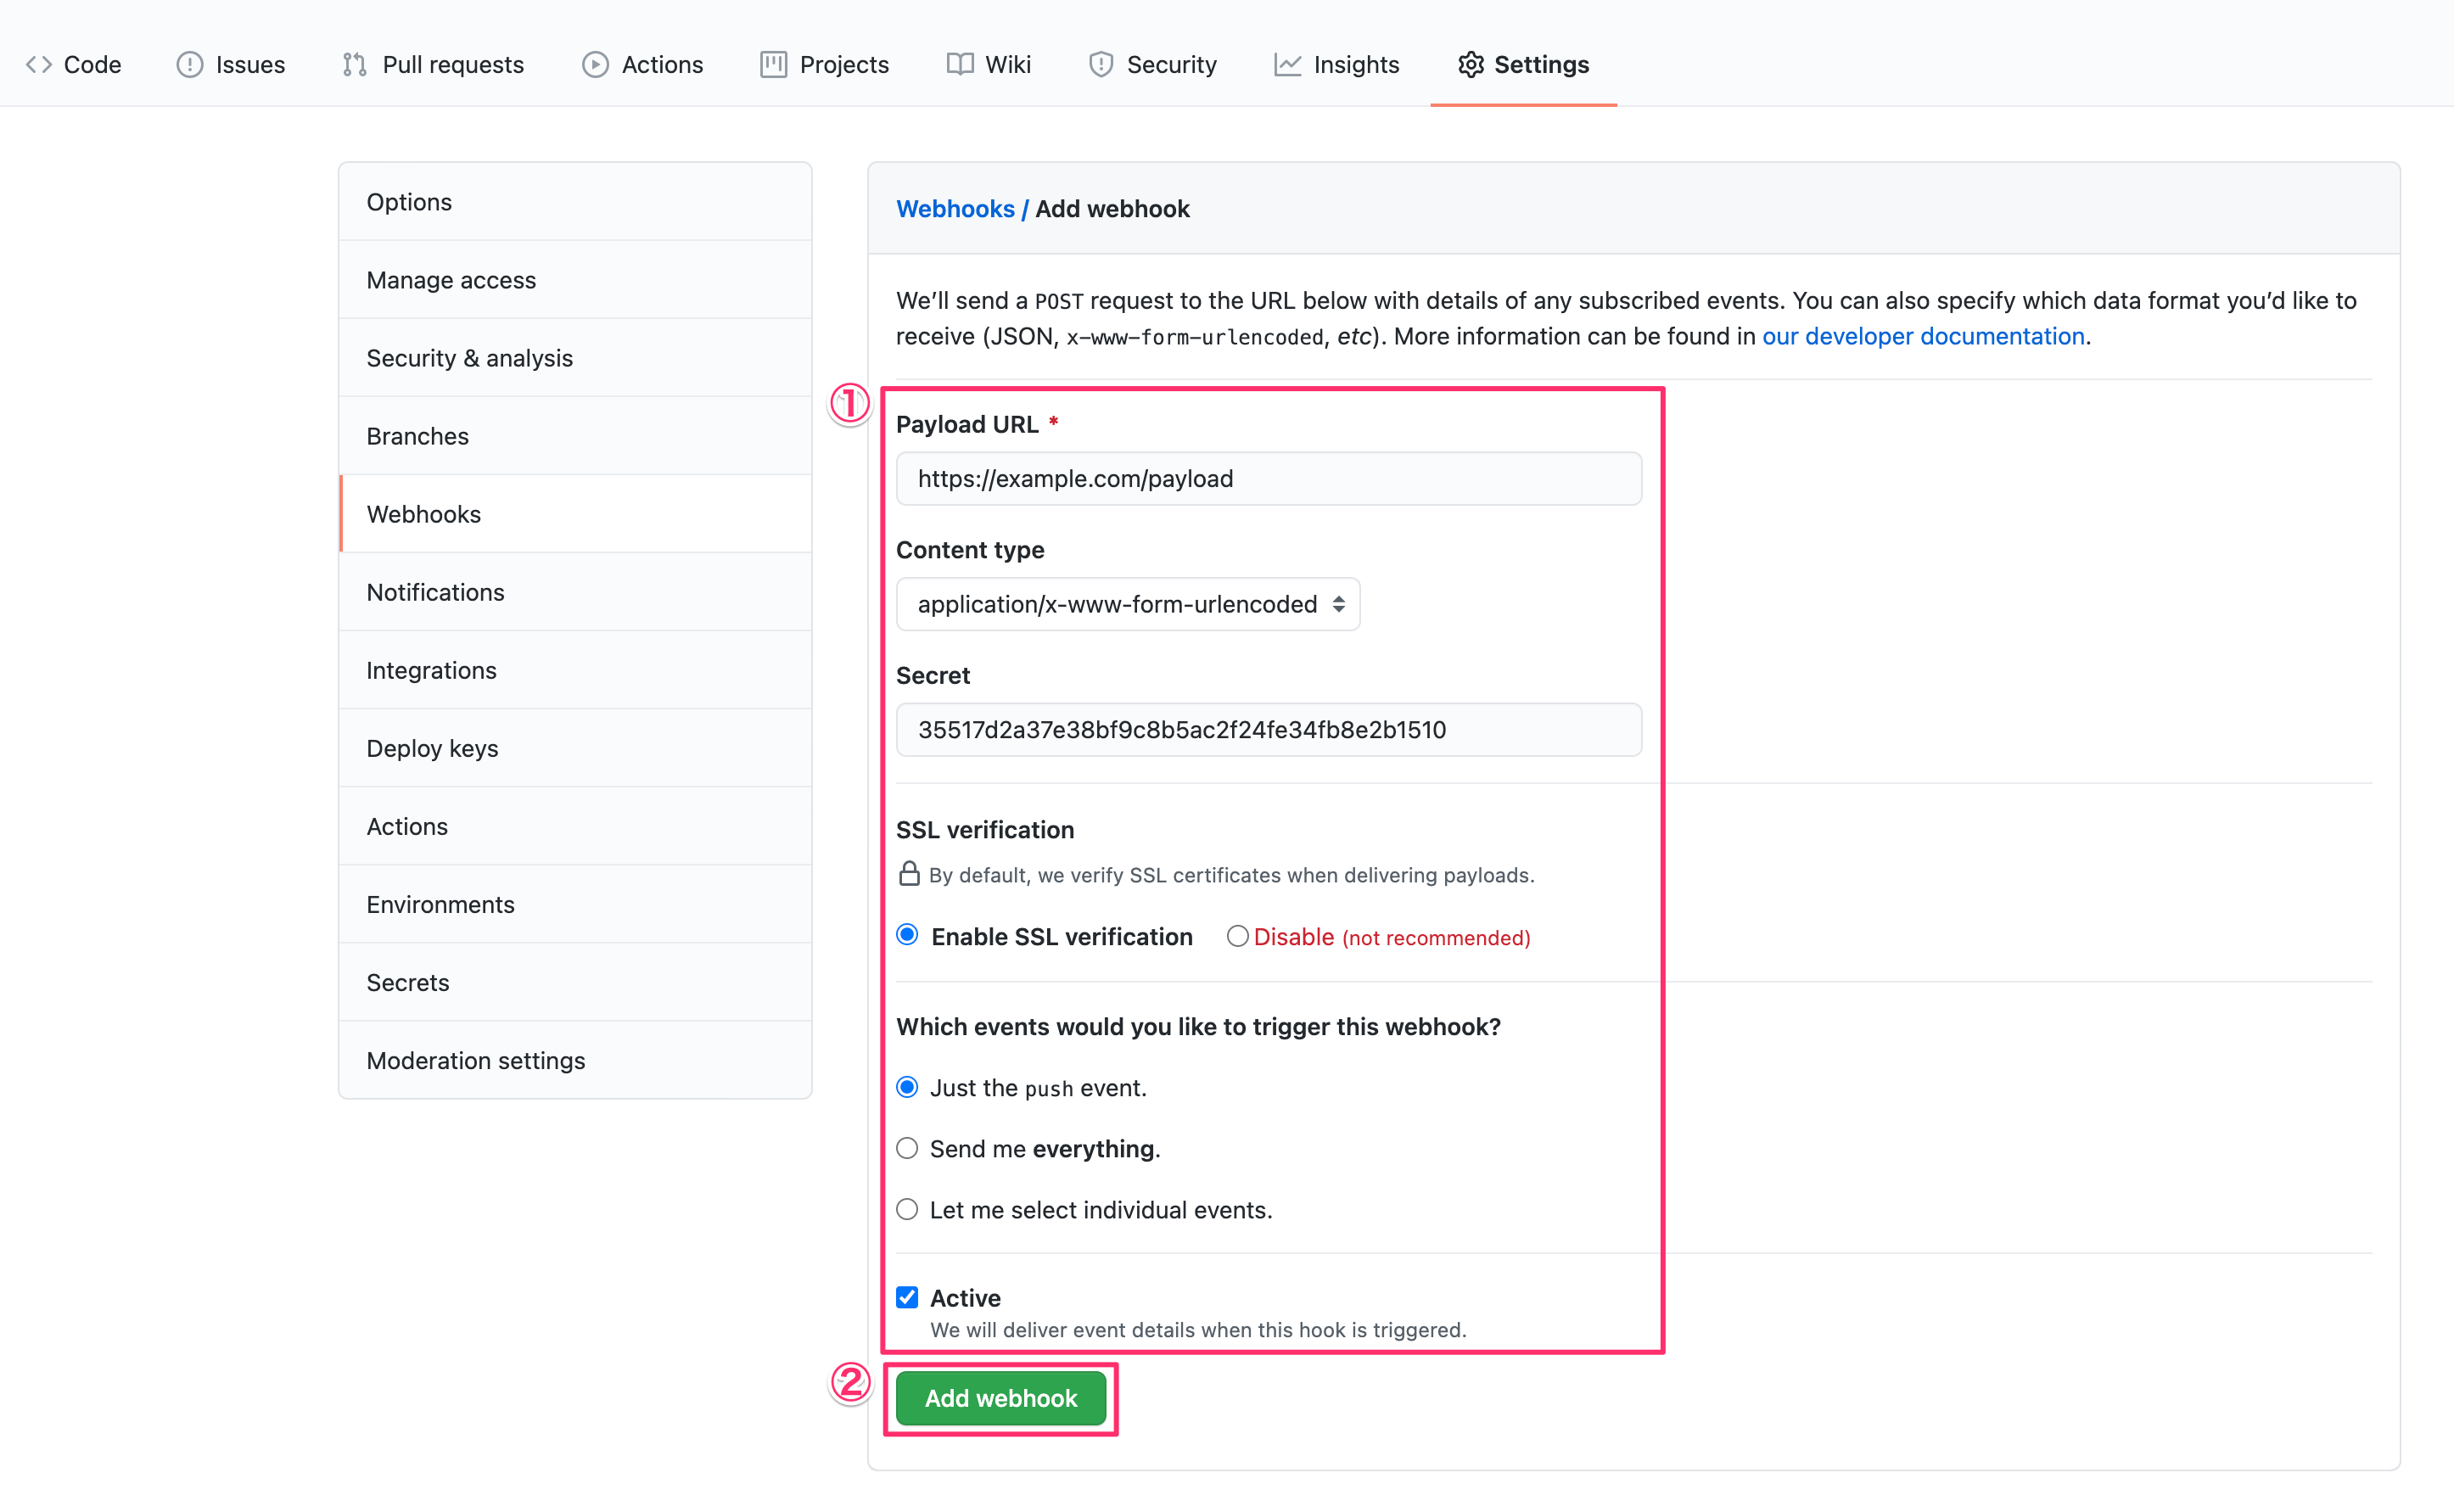The height and width of the screenshot is (1512, 2454).
Task: Click the Webhooks breadcrumb link
Action: (x=954, y=209)
